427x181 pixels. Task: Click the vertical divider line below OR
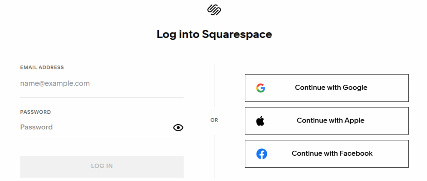[214, 156]
